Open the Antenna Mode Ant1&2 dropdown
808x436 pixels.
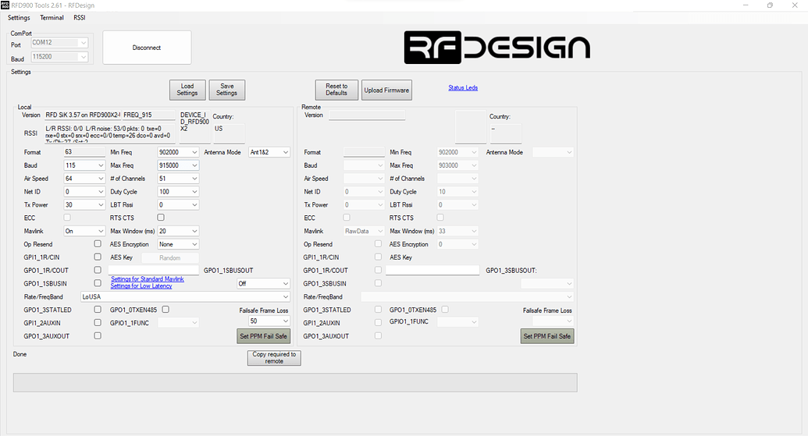tap(269, 152)
